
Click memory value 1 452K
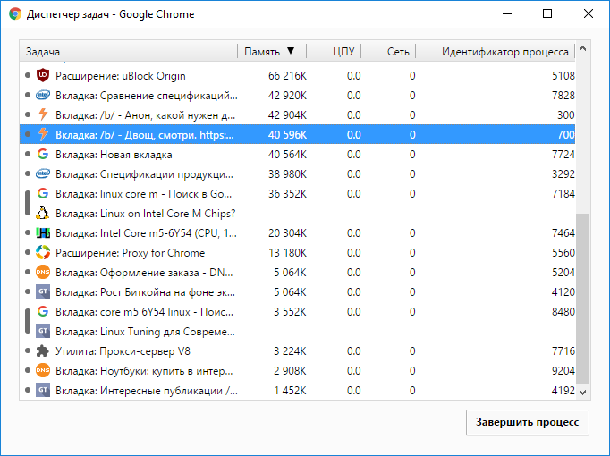click(x=290, y=391)
